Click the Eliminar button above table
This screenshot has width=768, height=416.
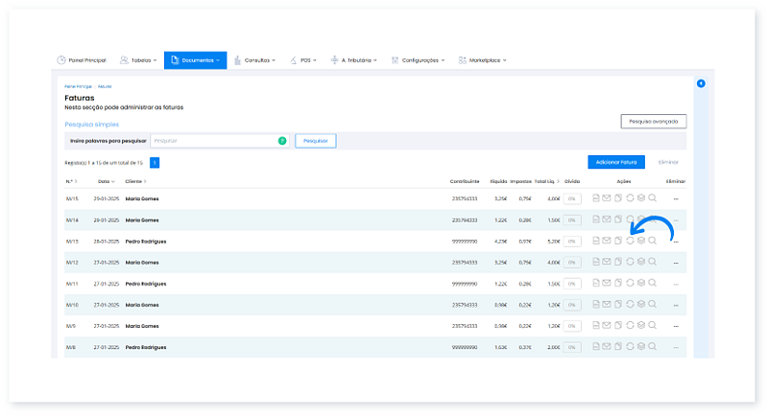pyautogui.click(x=668, y=162)
